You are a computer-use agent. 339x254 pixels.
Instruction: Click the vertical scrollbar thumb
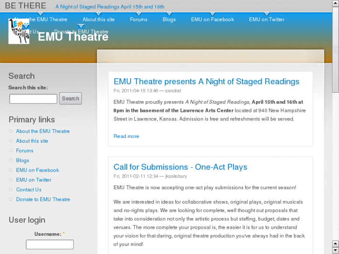(336, 50)
